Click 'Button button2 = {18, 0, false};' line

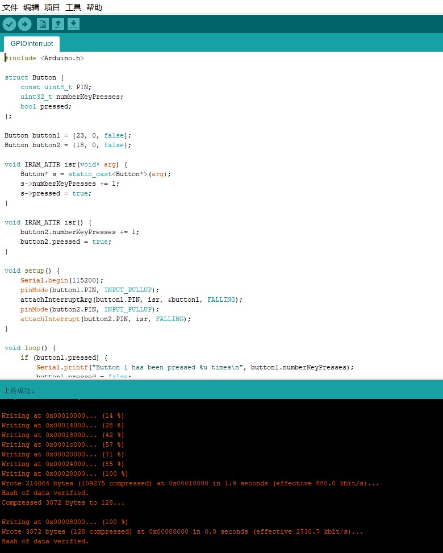tap(68, 145)
